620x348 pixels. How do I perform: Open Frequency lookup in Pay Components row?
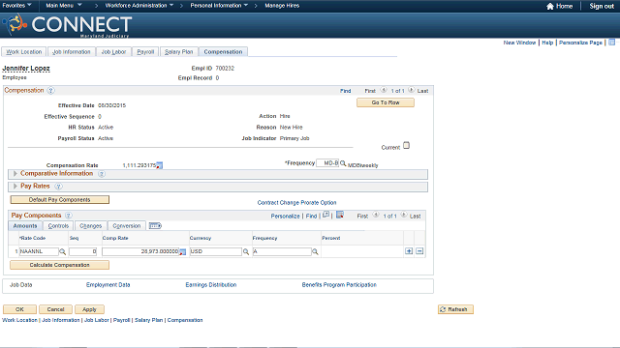315,251
